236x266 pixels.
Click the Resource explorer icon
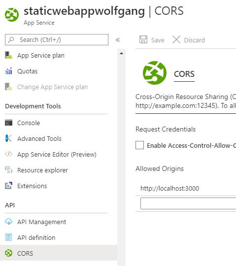click(x=8, y=170)
